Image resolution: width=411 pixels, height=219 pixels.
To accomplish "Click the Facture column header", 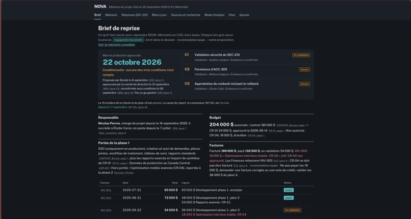I will coord(105,183).
